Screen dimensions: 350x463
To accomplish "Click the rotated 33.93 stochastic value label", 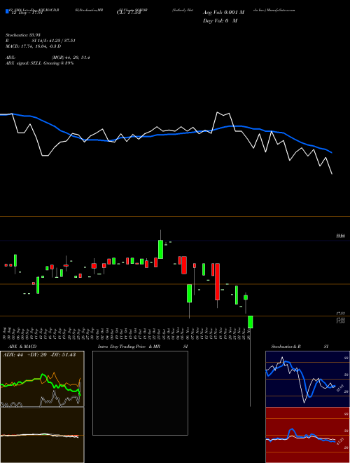I will (339, 387).
